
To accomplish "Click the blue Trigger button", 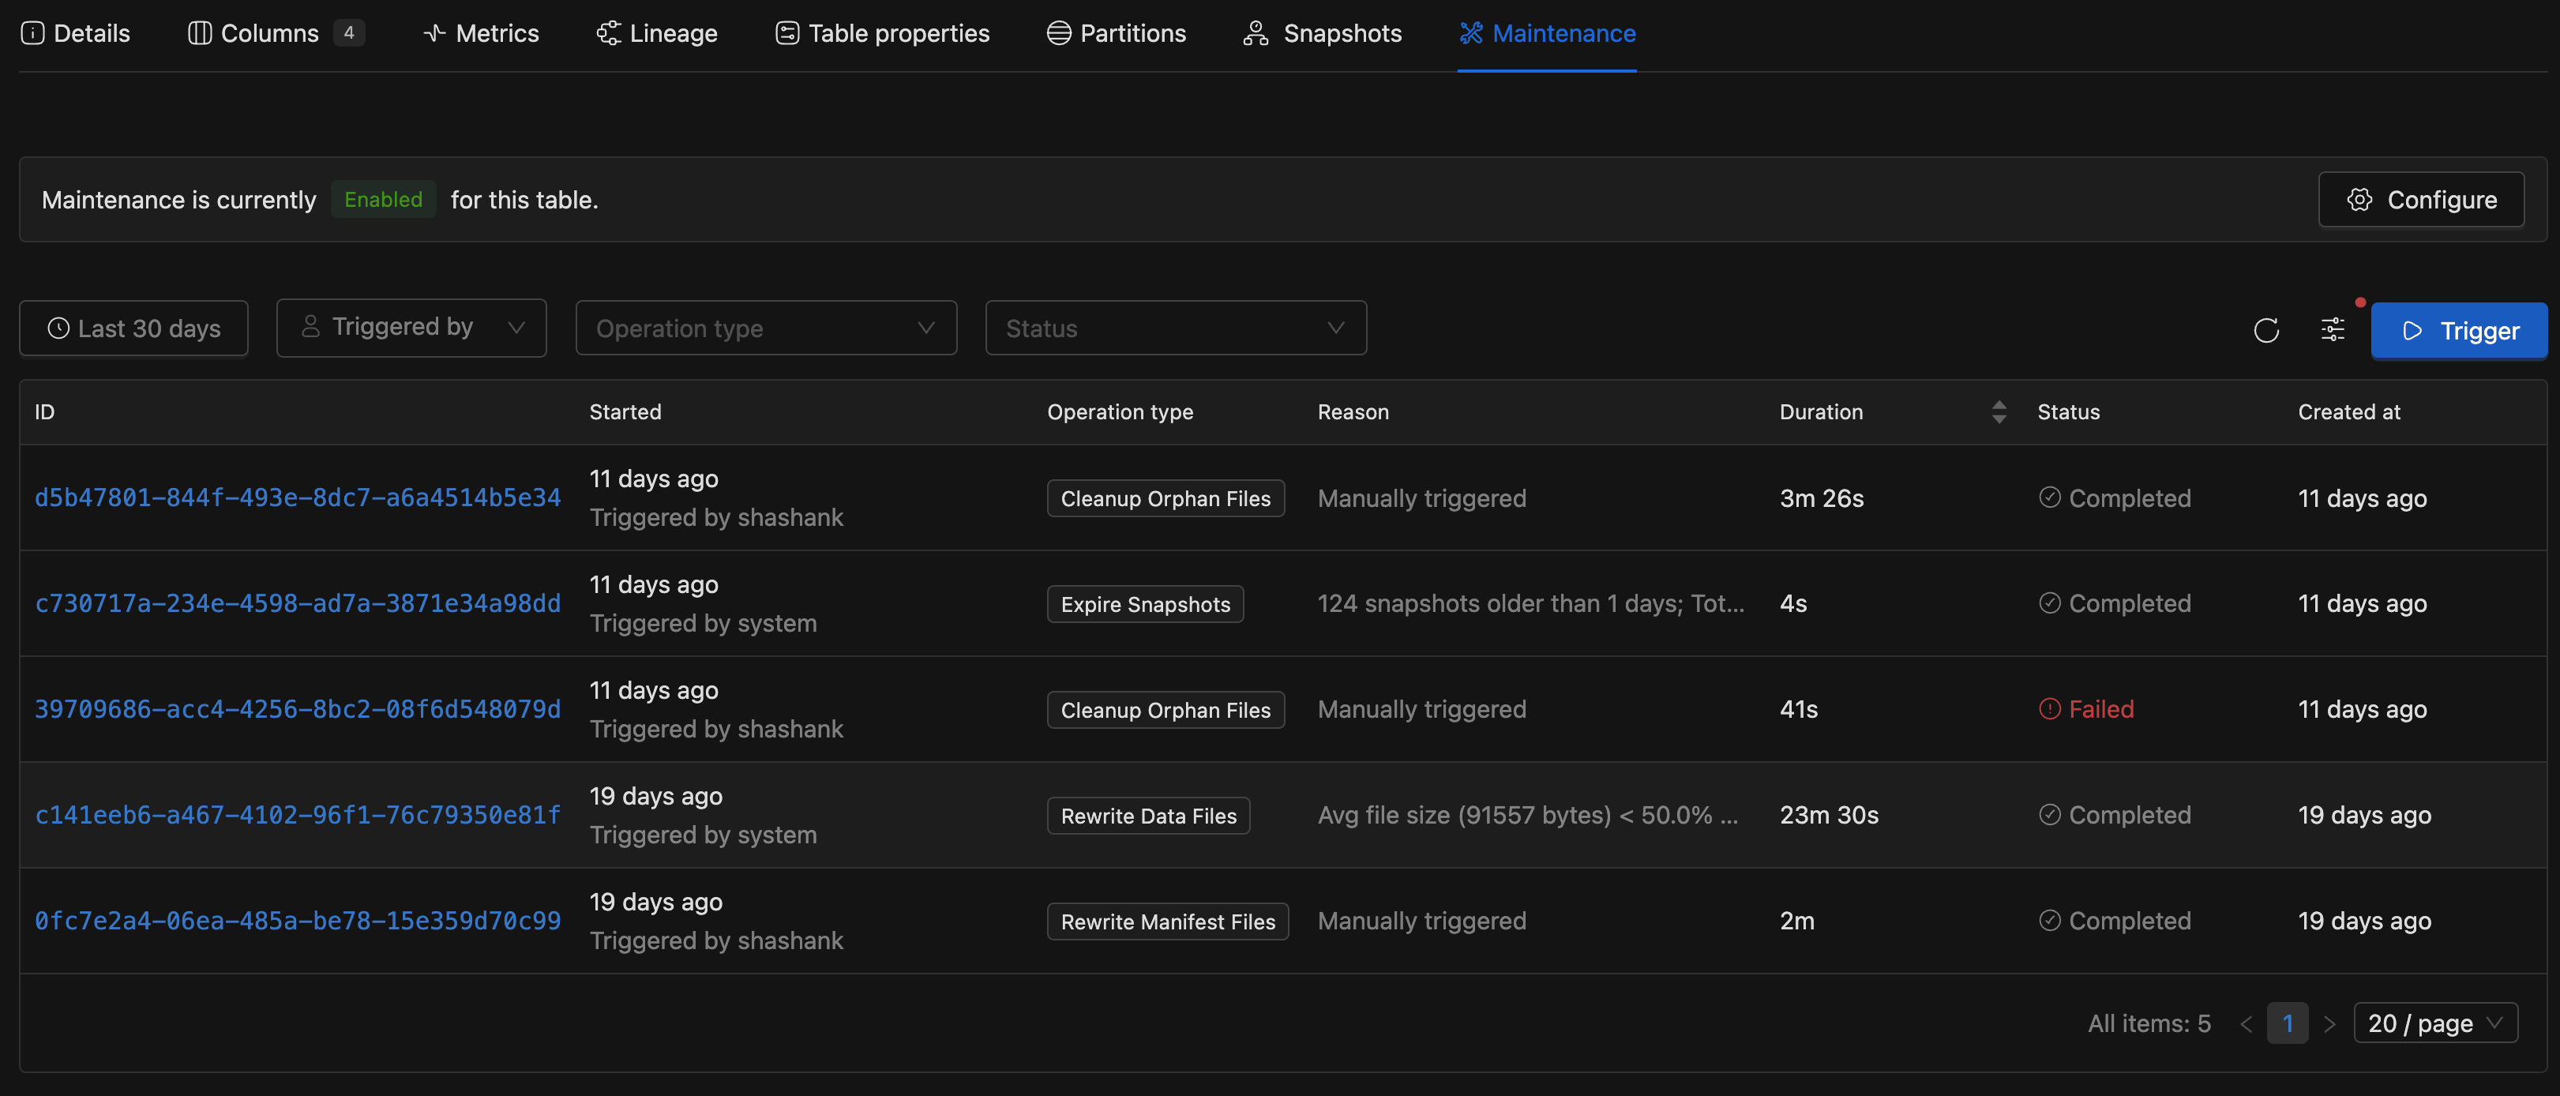I will [x=2459, y=330].
